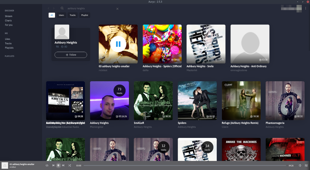The image size is (310, 170).
Task: Clear the search field with the X
Action: pos(117,9)
